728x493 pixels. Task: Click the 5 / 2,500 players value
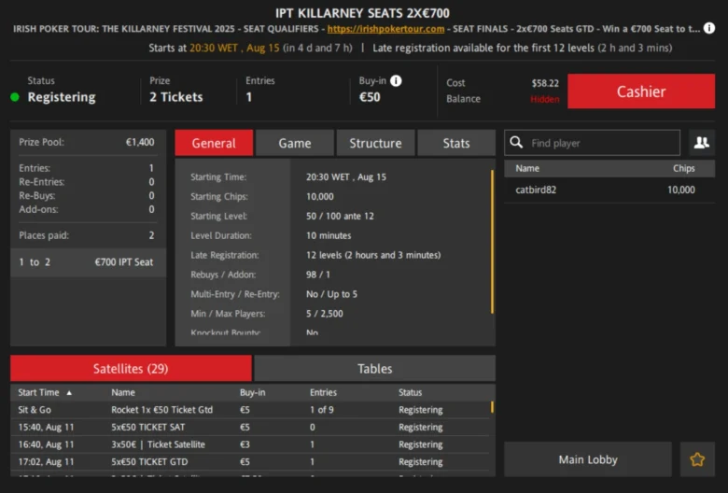pos(324,314)
